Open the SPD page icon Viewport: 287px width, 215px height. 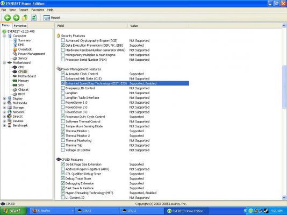click(x=15, y=85)
